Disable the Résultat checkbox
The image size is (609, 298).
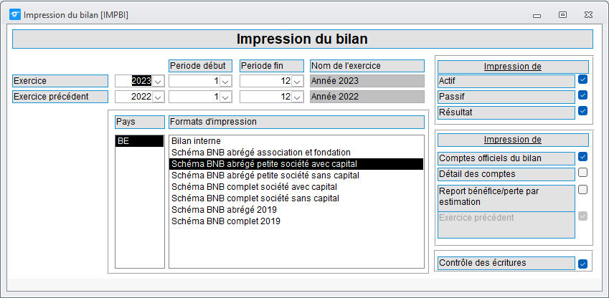582,111
